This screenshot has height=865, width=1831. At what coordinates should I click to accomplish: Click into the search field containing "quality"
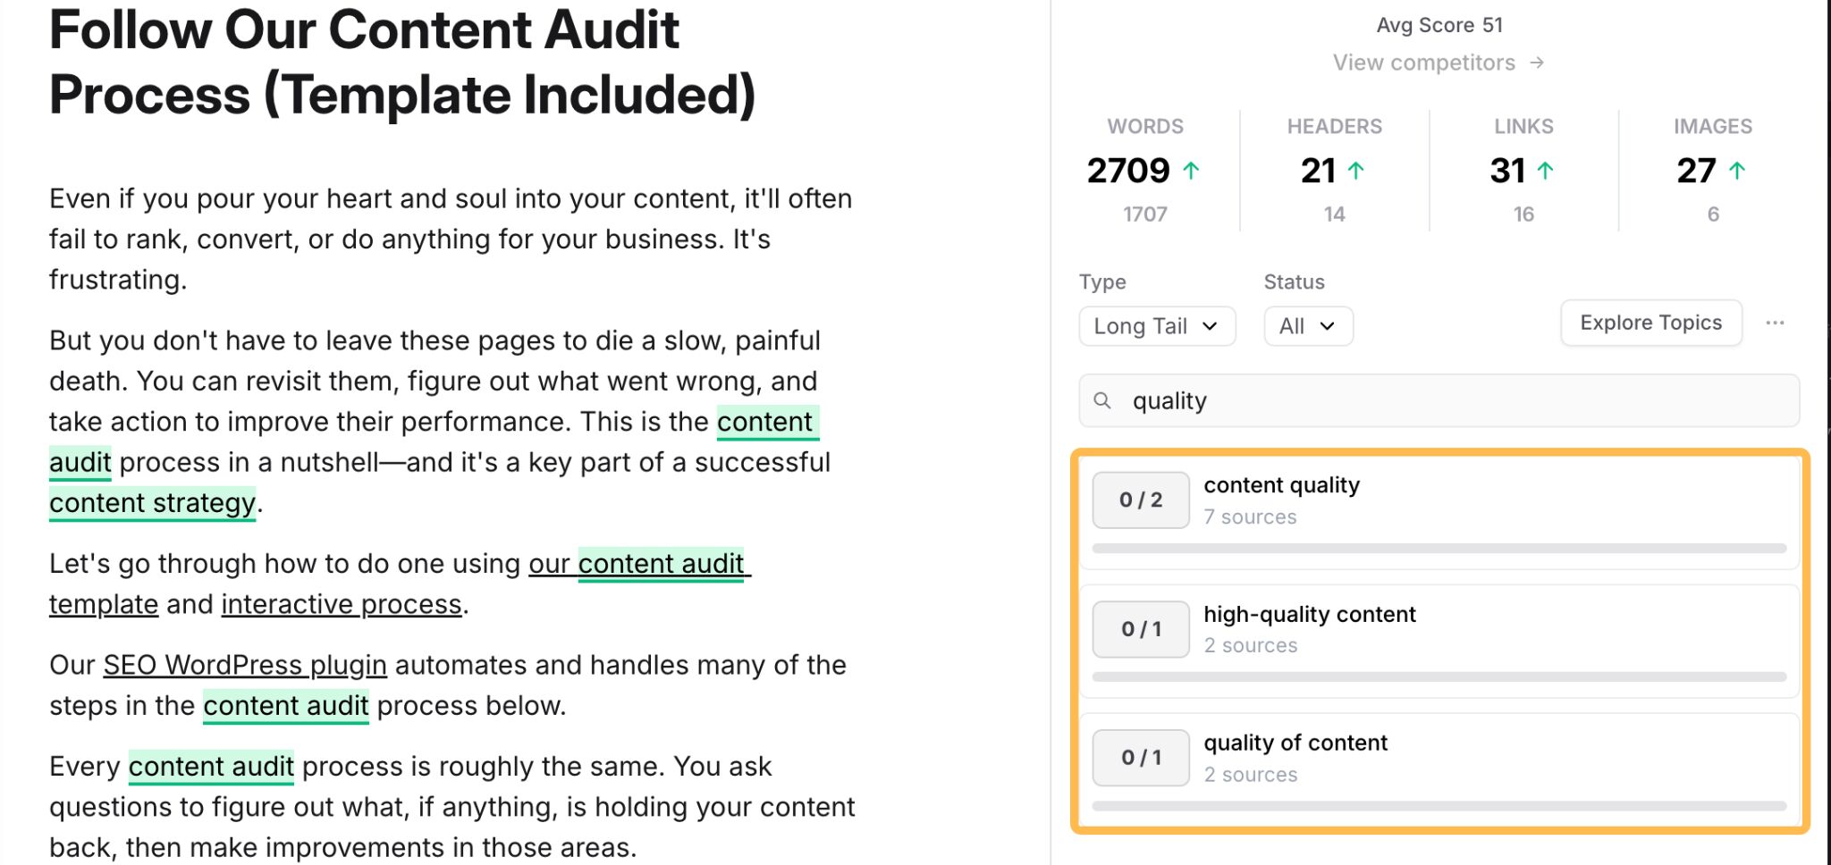pos(1457,401)
